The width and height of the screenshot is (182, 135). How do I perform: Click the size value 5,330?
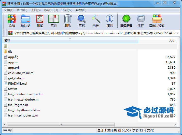pyautogui.click(x=171, y=67)
